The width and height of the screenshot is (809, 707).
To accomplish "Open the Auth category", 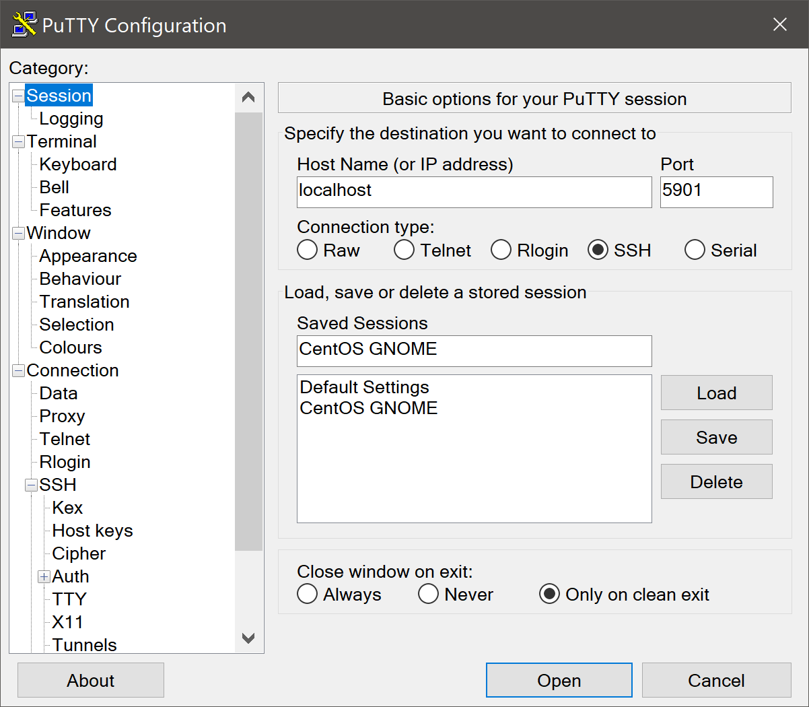I will pos(71,576).
